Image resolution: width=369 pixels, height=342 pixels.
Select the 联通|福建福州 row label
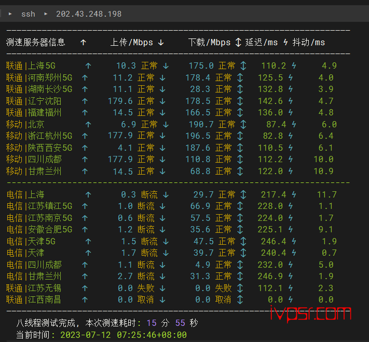point(34,112)
